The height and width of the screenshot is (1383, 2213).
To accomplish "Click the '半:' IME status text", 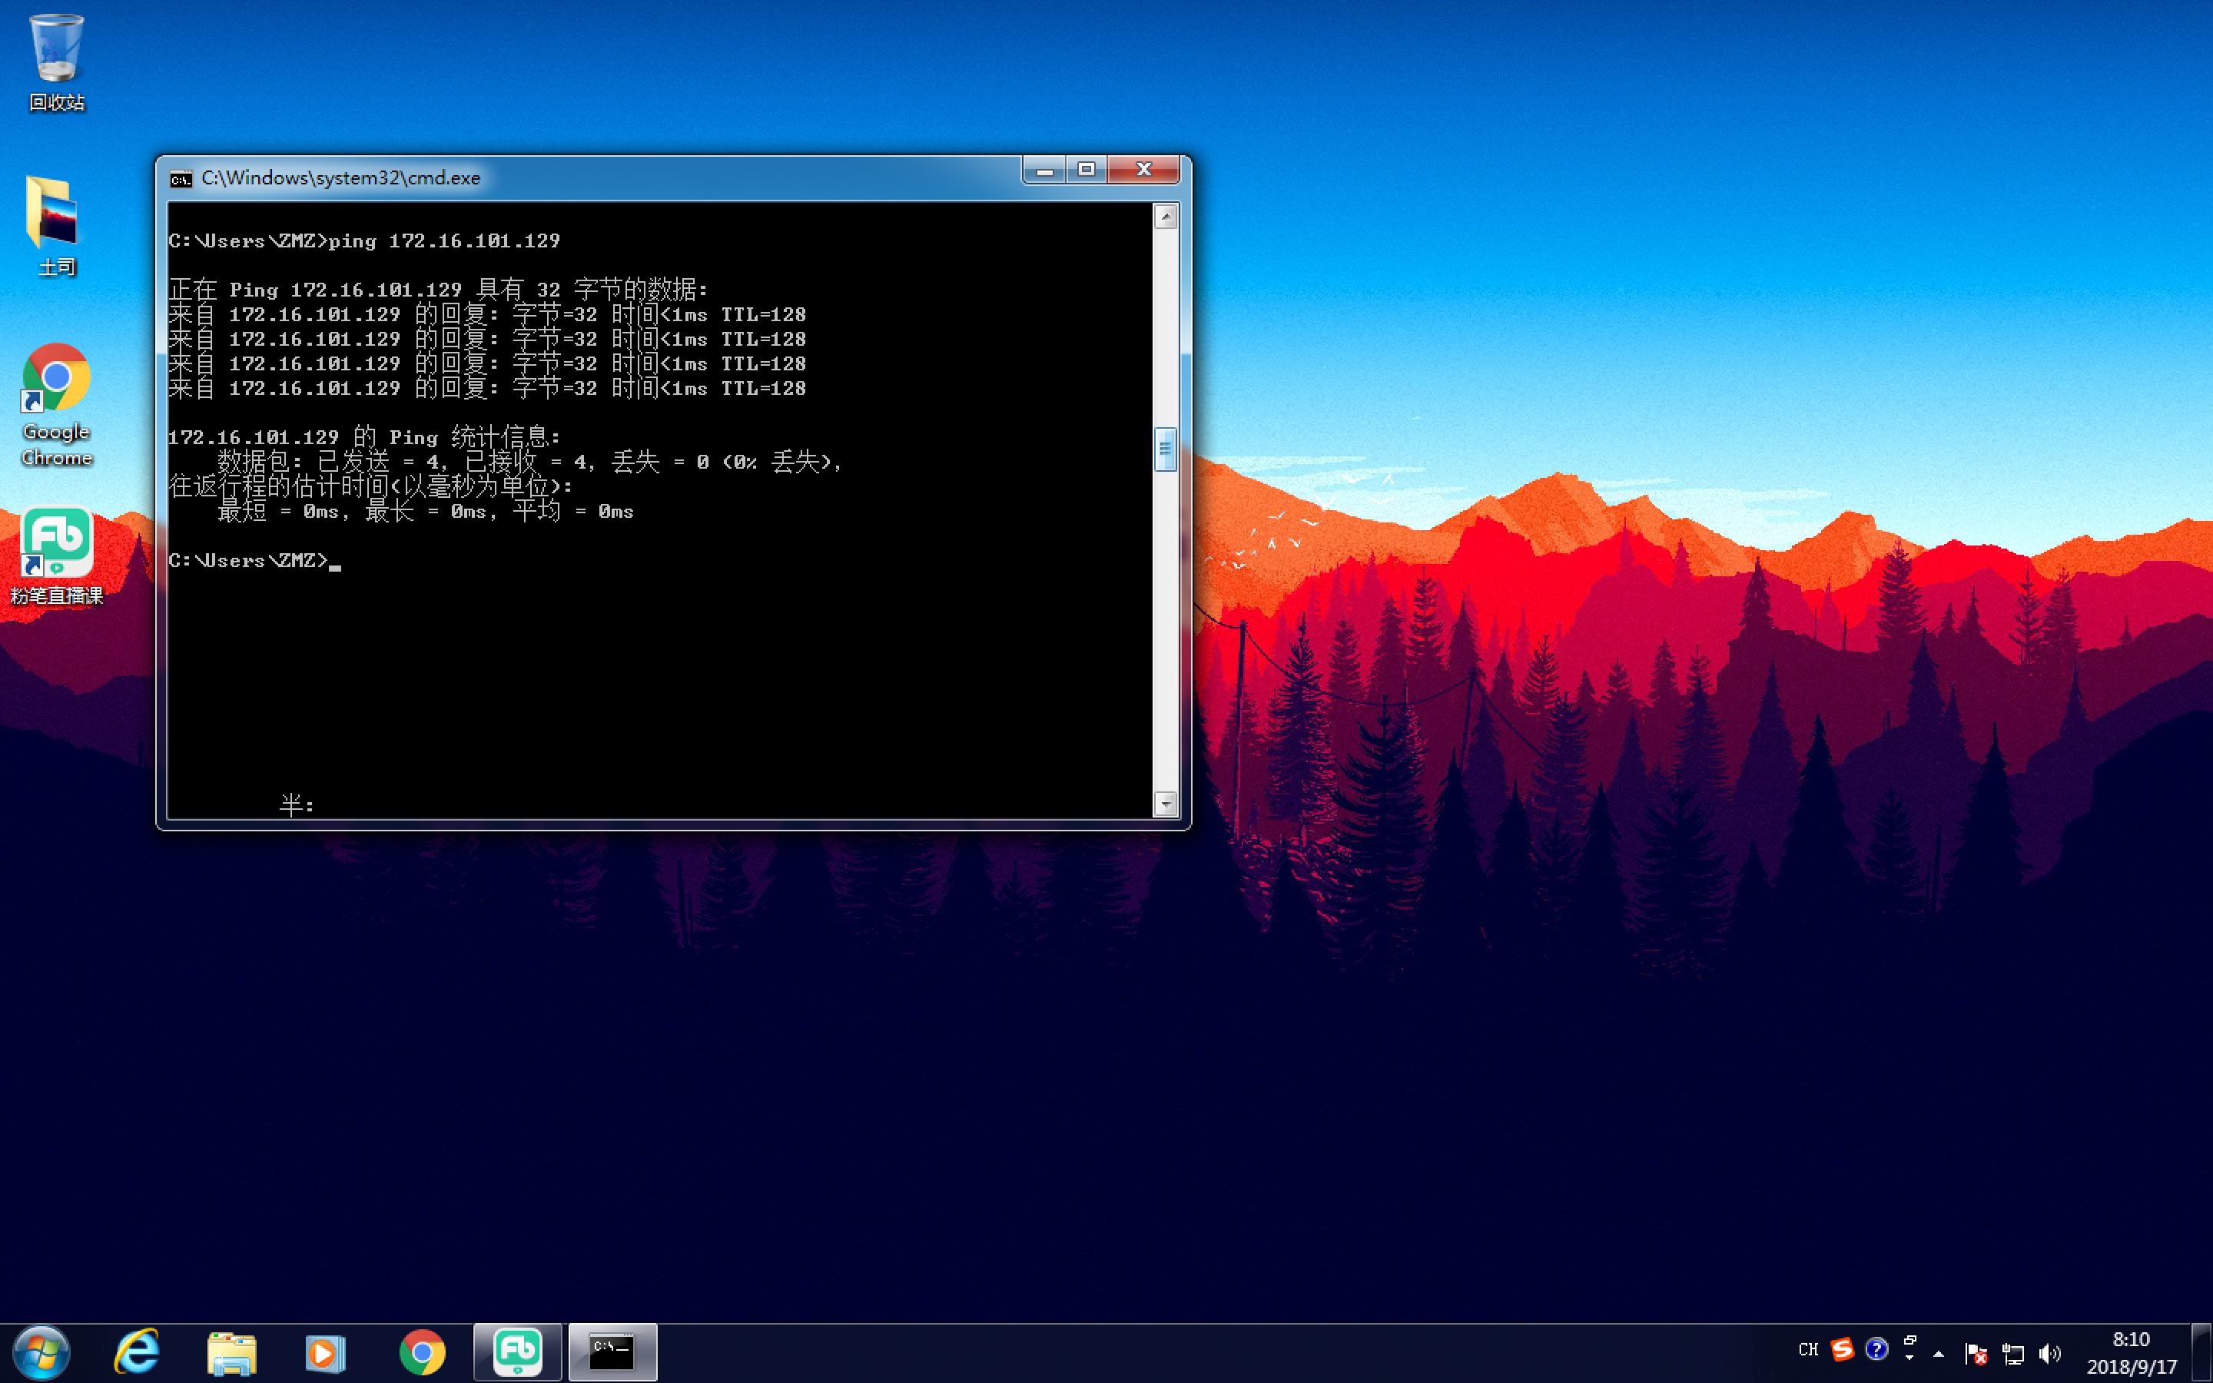I will pyautogui.click(x=297, y=805).
